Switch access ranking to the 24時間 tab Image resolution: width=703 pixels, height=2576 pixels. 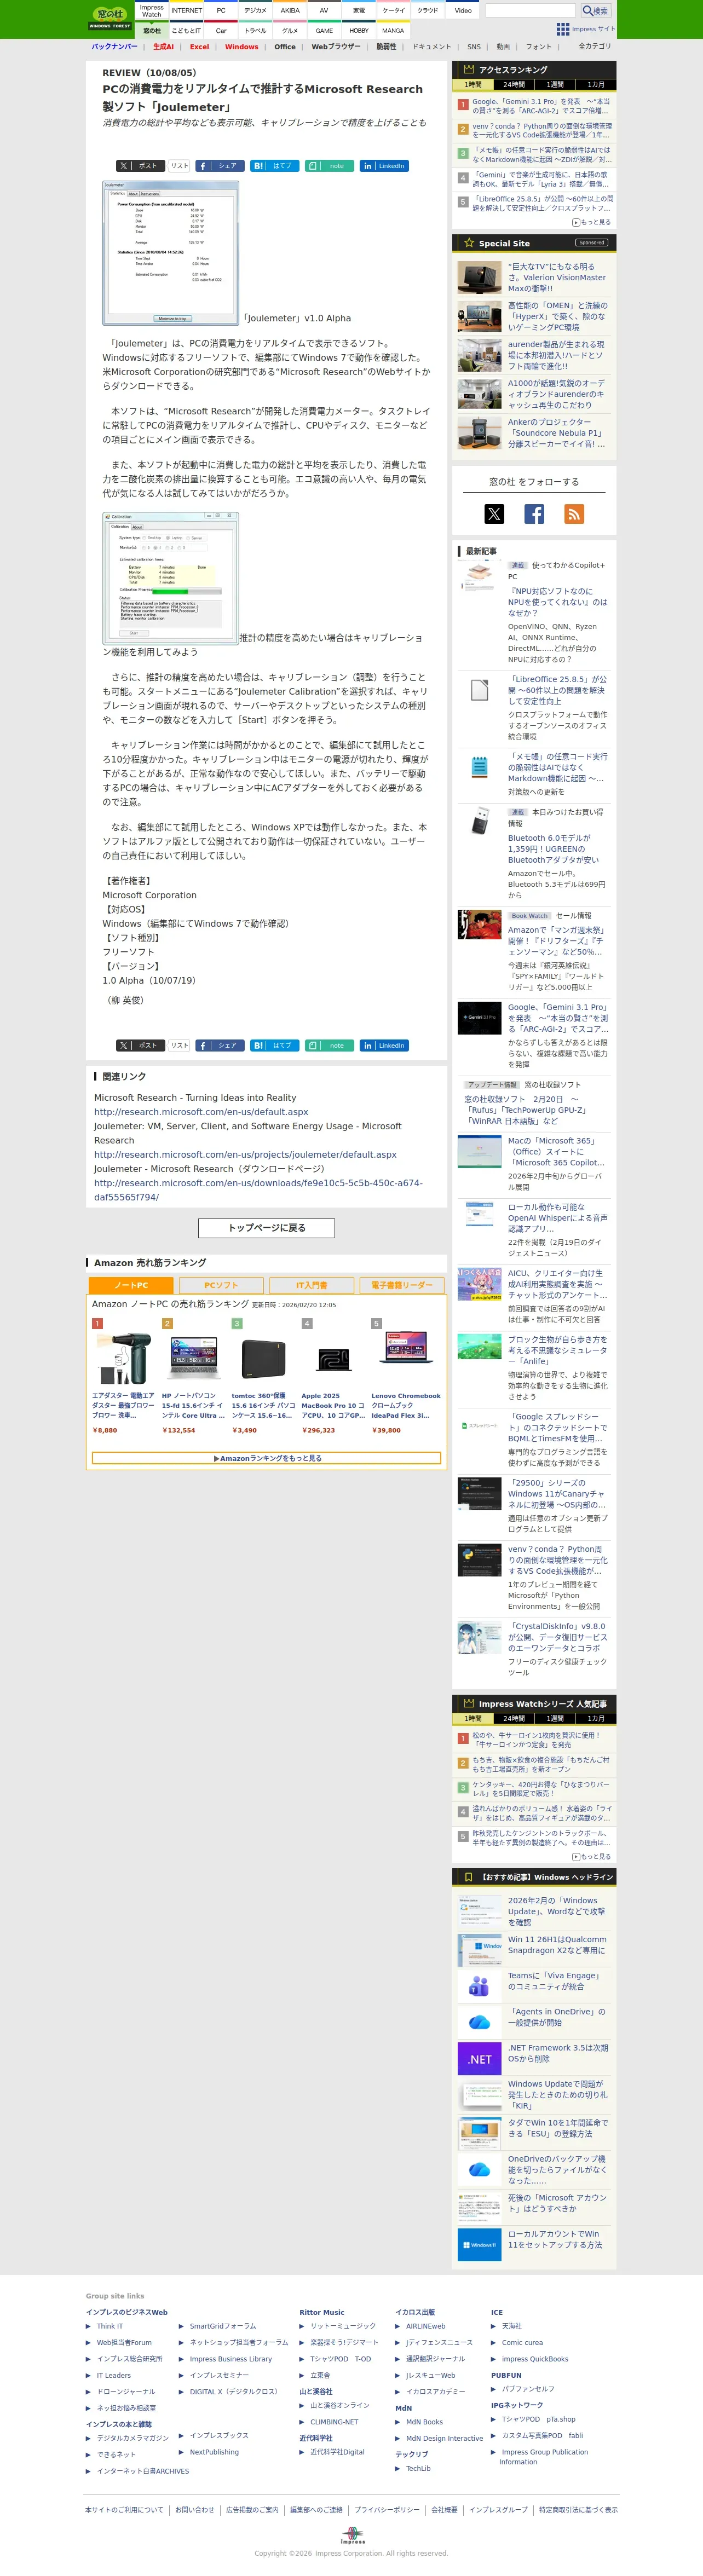pos(514,85)
